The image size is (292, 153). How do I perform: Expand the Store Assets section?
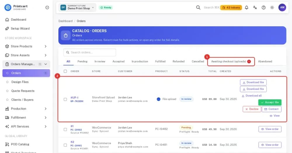26,55
